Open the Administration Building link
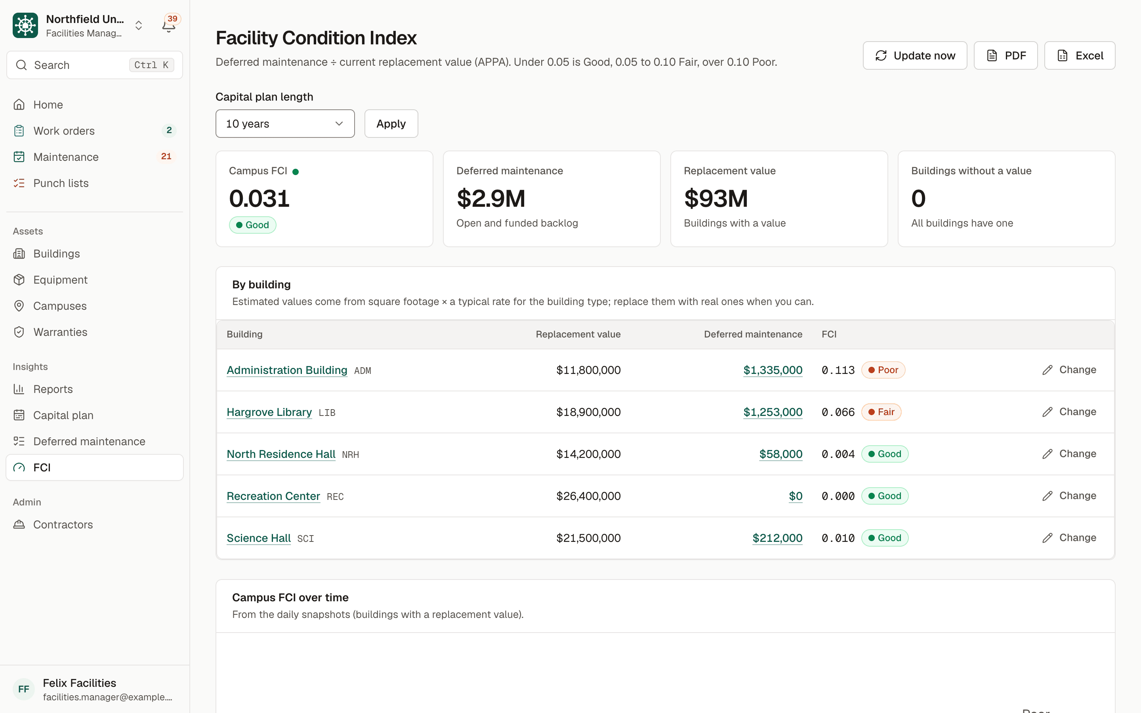The image size is (1141, 713). pos(287,370)
